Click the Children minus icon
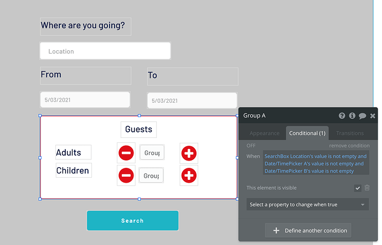The image size is (382, 245). point(126,175)
